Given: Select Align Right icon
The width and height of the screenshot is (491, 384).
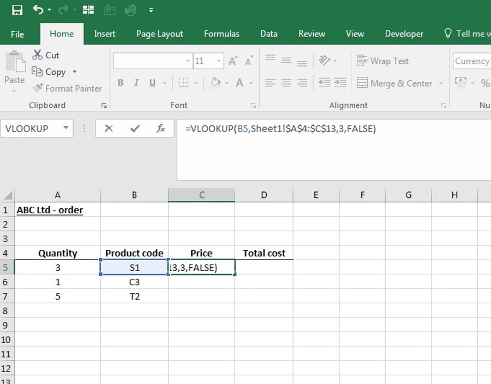Looking at the screenshot, I should coord(302,83).
